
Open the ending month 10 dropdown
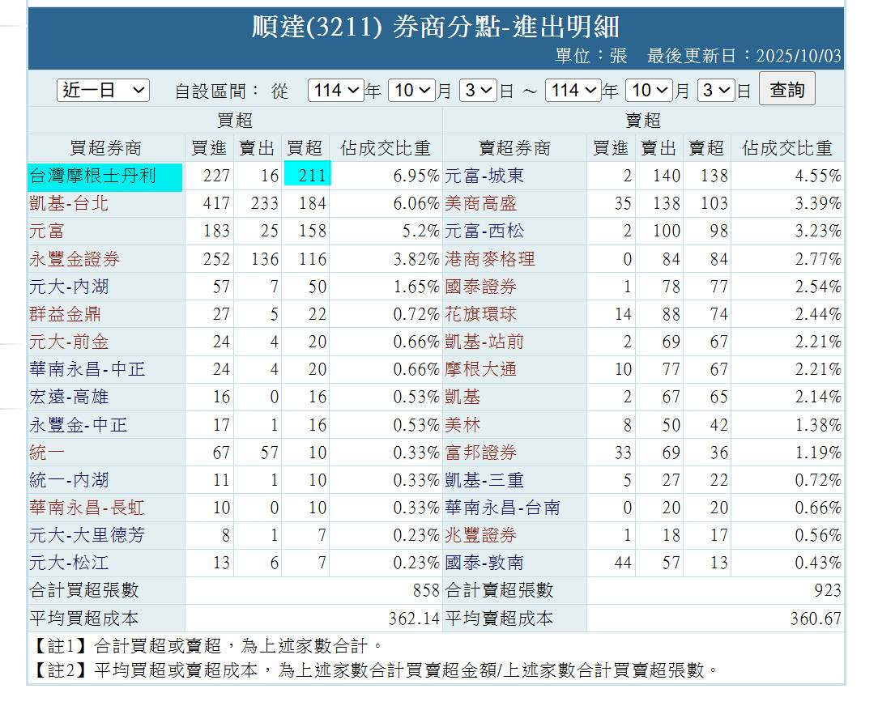tap(649, 91)
